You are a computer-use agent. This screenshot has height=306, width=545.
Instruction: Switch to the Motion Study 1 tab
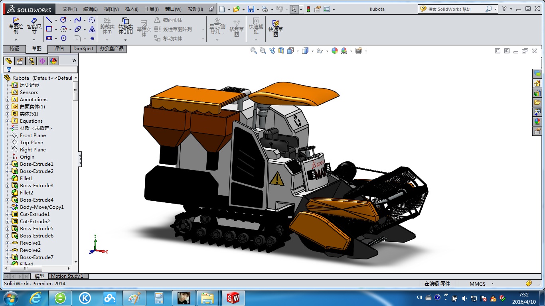[x=67, y=276]
